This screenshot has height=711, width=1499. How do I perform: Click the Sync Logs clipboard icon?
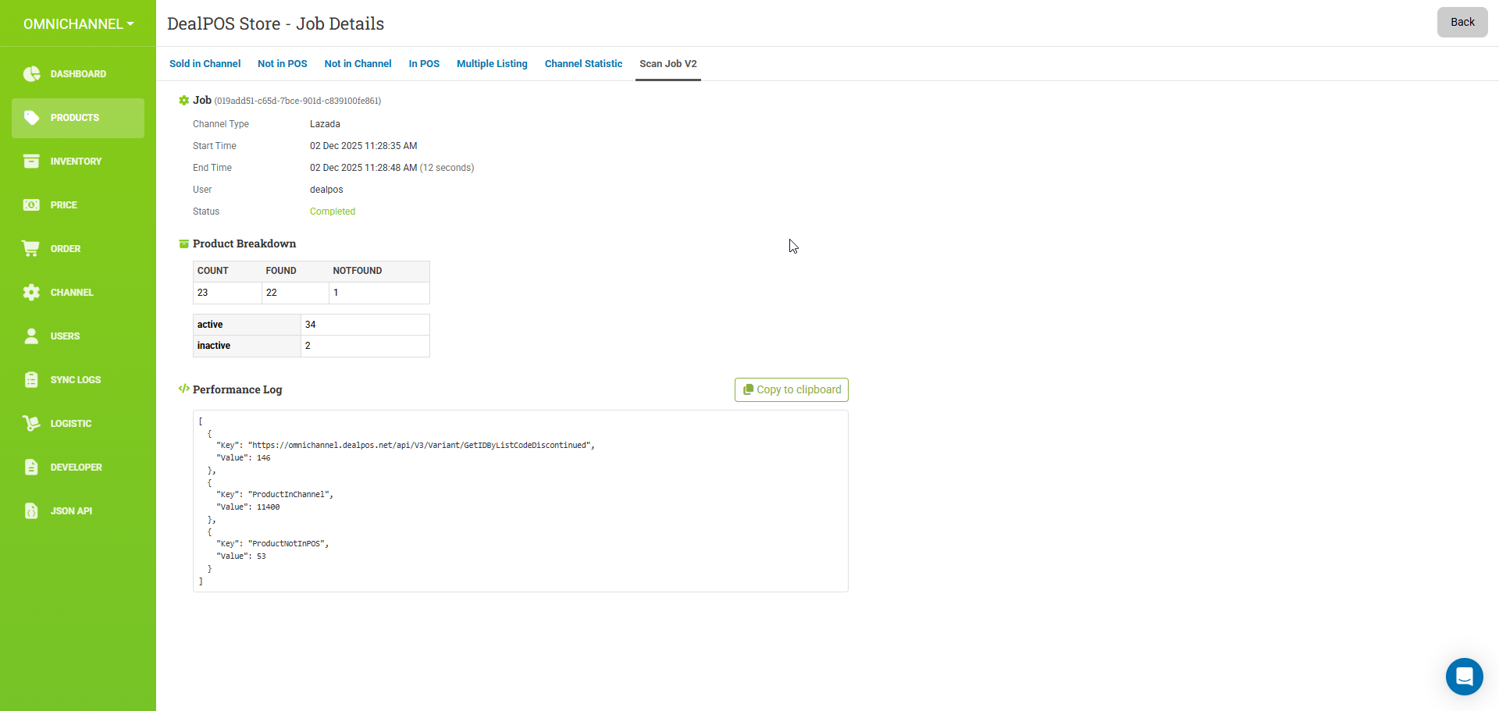coord(31,380)
